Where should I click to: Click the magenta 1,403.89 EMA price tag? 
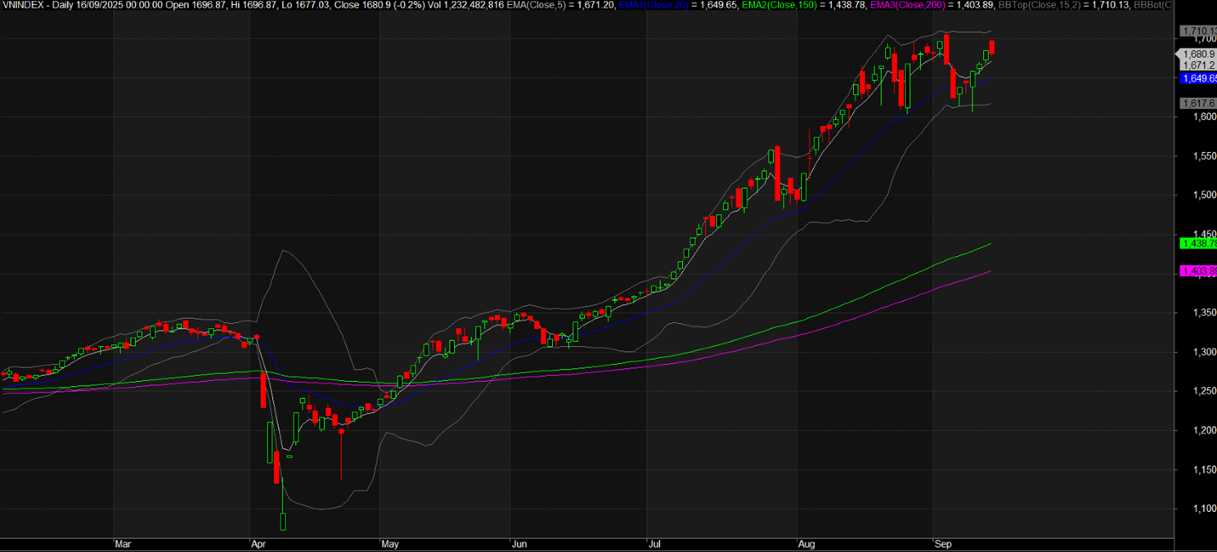[x=1198, y=272]
